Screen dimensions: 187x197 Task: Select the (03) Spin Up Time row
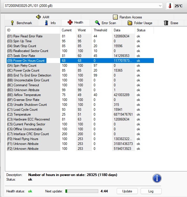coord(80,41)
